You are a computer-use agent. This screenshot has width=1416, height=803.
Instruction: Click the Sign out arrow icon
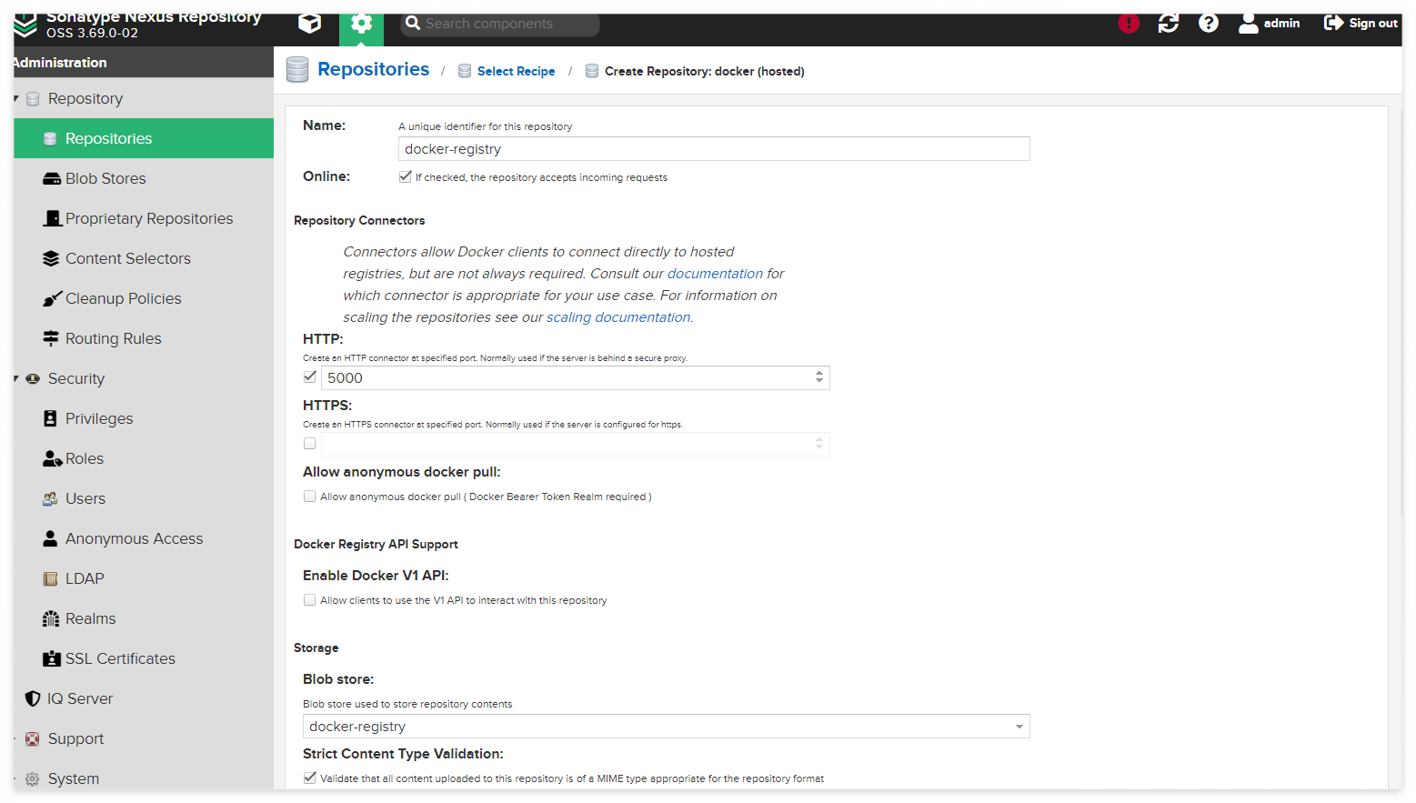[x=1333, y=23]
